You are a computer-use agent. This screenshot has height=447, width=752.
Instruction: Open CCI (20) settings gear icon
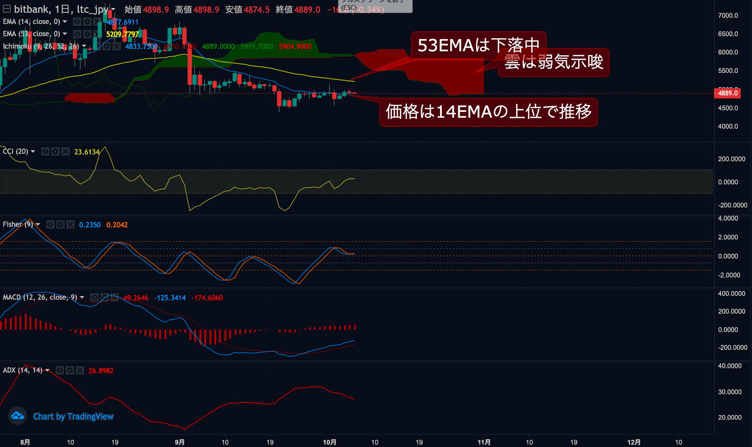click(x=55, y=152)
